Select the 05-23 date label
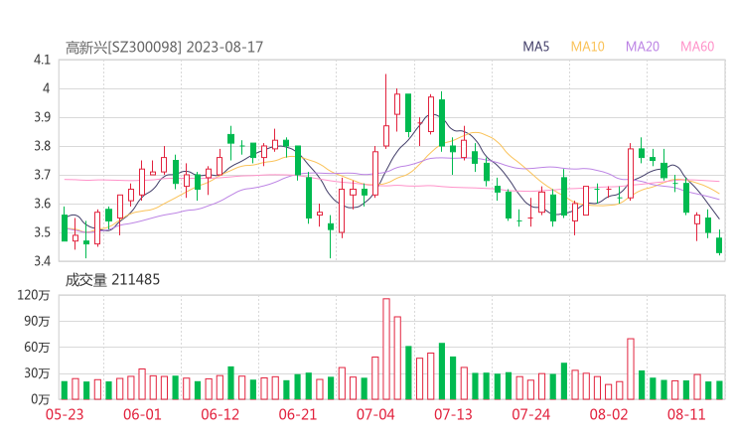The width and height of the screenshot is (735, 437). click(x=64, y=414)
